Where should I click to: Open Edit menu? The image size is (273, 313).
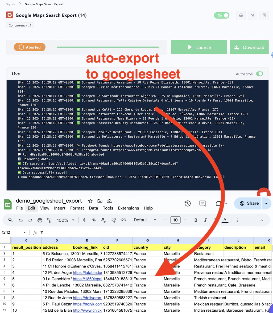31,208
